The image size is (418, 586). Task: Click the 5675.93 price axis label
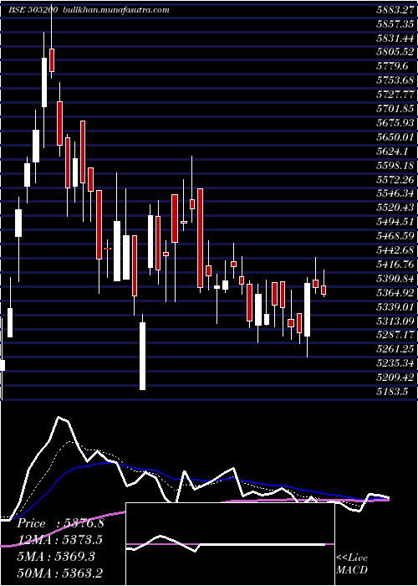click(395, 123)
